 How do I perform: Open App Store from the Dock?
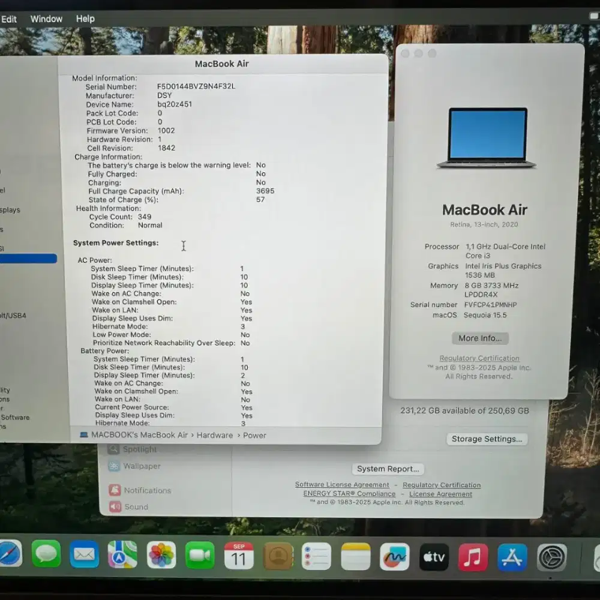[x=512, y=557]
